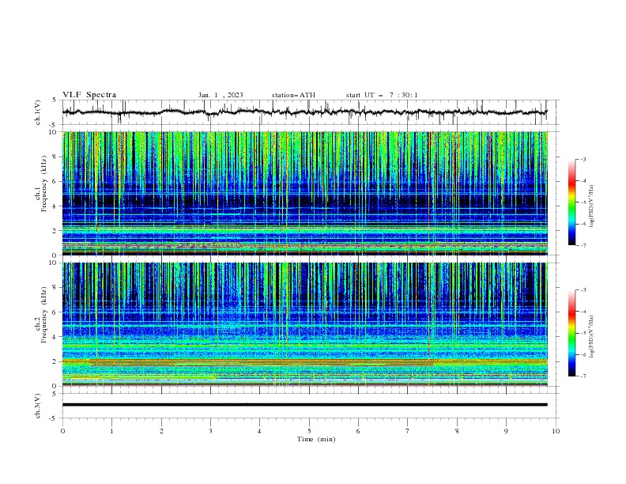Screen dimensions: 626x484
Task: Click inside the ch.2 spectrogram panel
Action: [305, 324]
